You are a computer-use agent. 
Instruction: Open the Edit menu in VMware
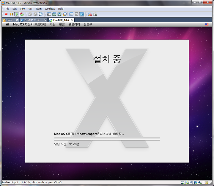pos(15,9)
